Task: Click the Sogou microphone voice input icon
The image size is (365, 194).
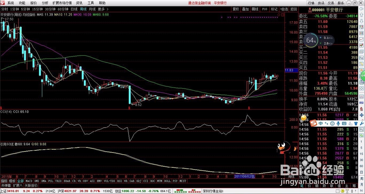Action: coord(338,123)
